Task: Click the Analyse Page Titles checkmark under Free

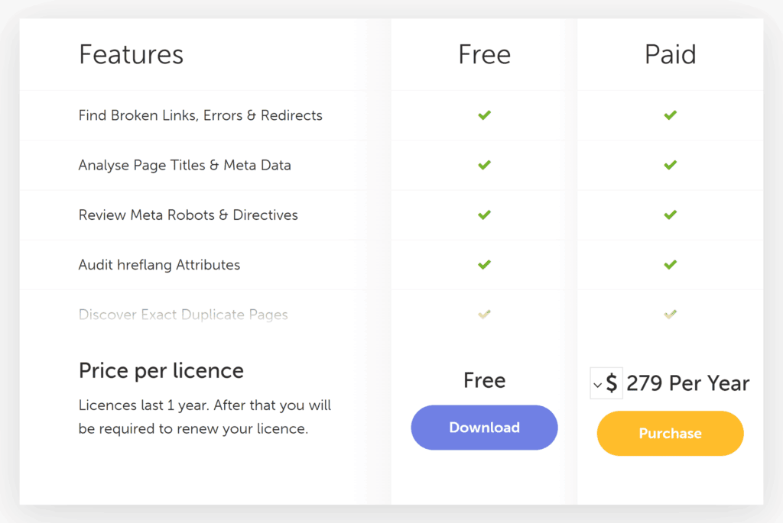Action: 484,165
